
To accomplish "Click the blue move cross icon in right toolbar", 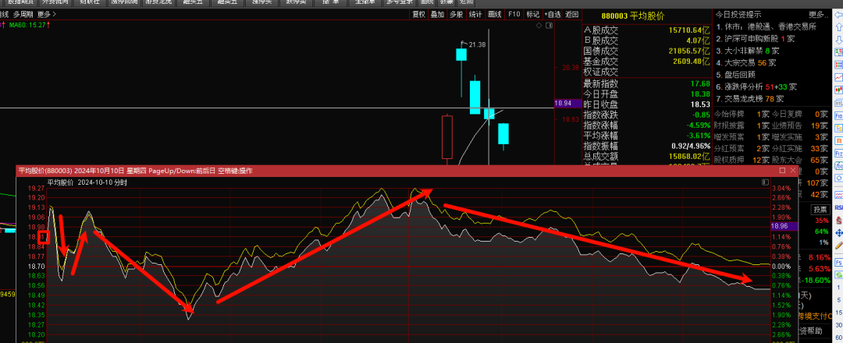I will [838, 233].
